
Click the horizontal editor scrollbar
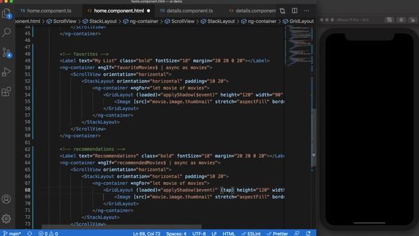coord(122,227)
